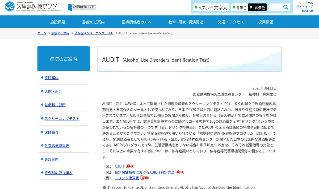Click PDF icon beside 判定方法 link
Viewport: 319px width, 189px height.
[179, 172]
